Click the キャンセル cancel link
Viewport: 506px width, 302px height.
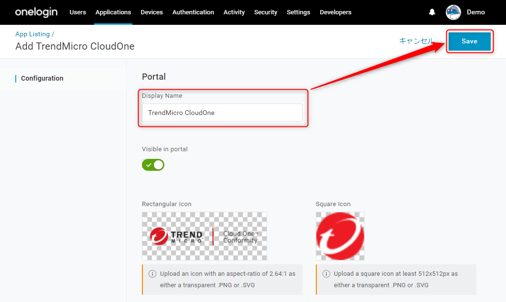coord(416,41)
